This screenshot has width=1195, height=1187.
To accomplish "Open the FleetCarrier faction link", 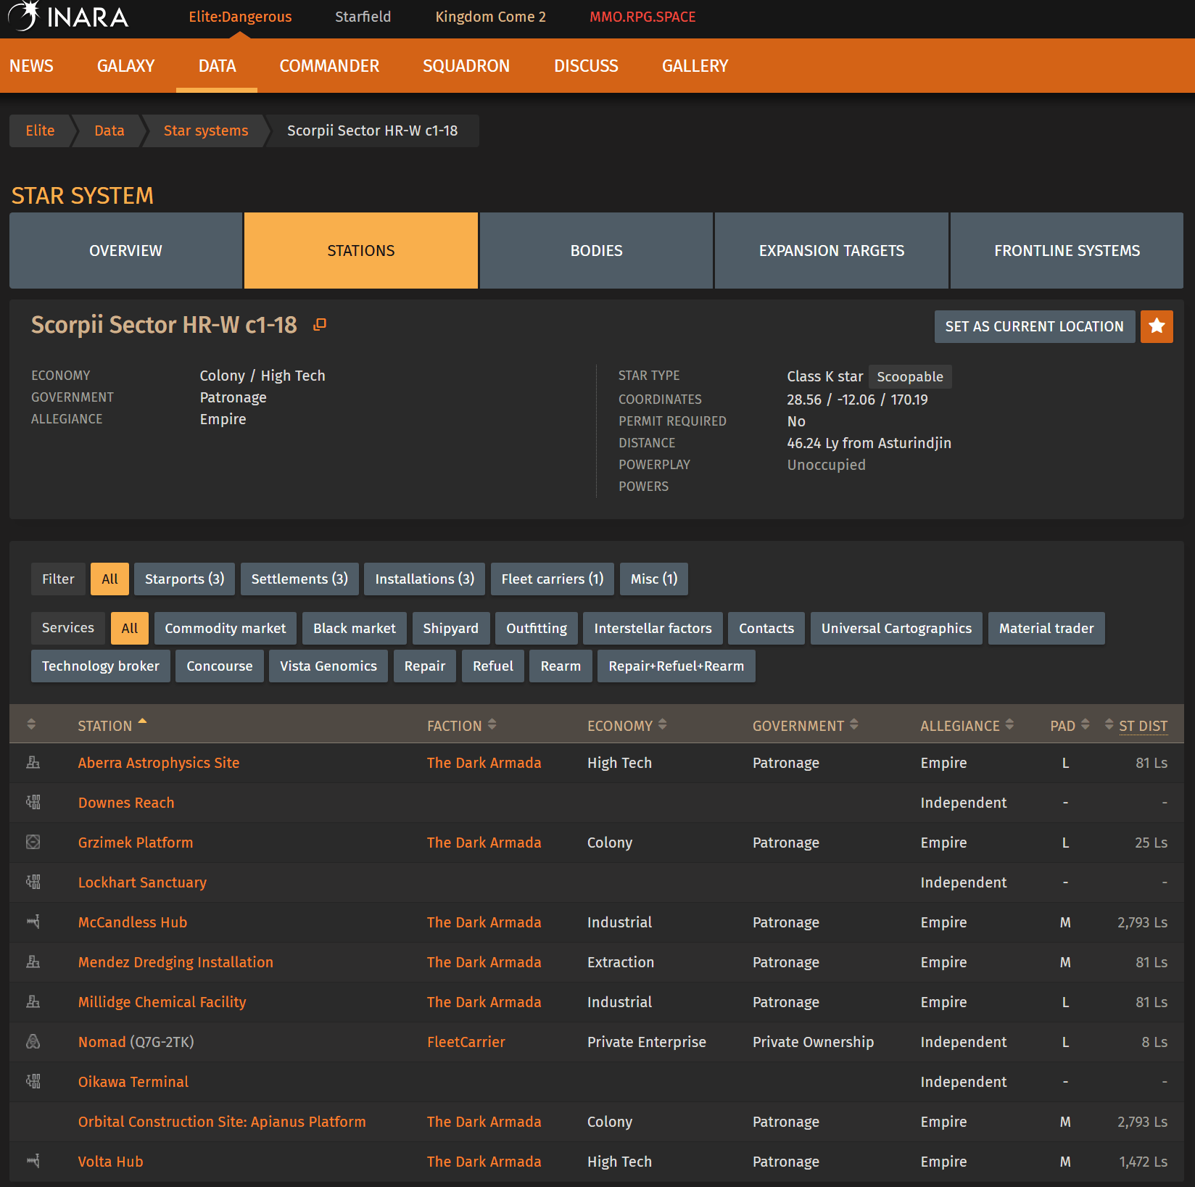I will 466,1042.
